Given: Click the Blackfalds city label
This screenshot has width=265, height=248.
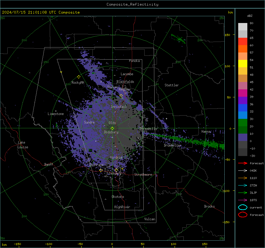Looking at the screenshot, I should tap(125, 82).
